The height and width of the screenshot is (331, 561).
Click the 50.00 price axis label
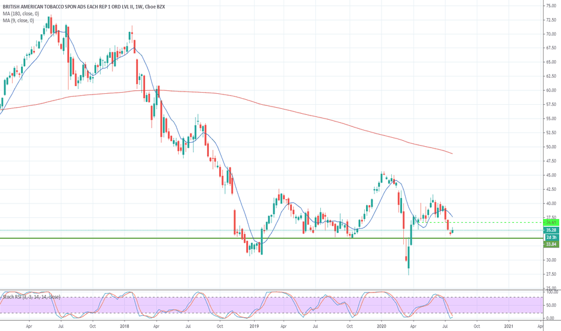[x=551, y=147]
